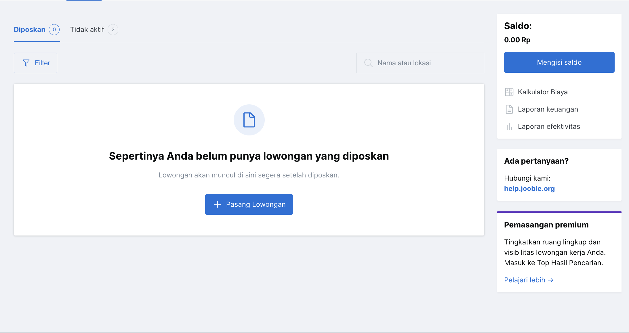Image resolution: width=629 pixels, height=333 pixels.
Task: Open the help.jooble.org link
Action: [x=529, y=189]
